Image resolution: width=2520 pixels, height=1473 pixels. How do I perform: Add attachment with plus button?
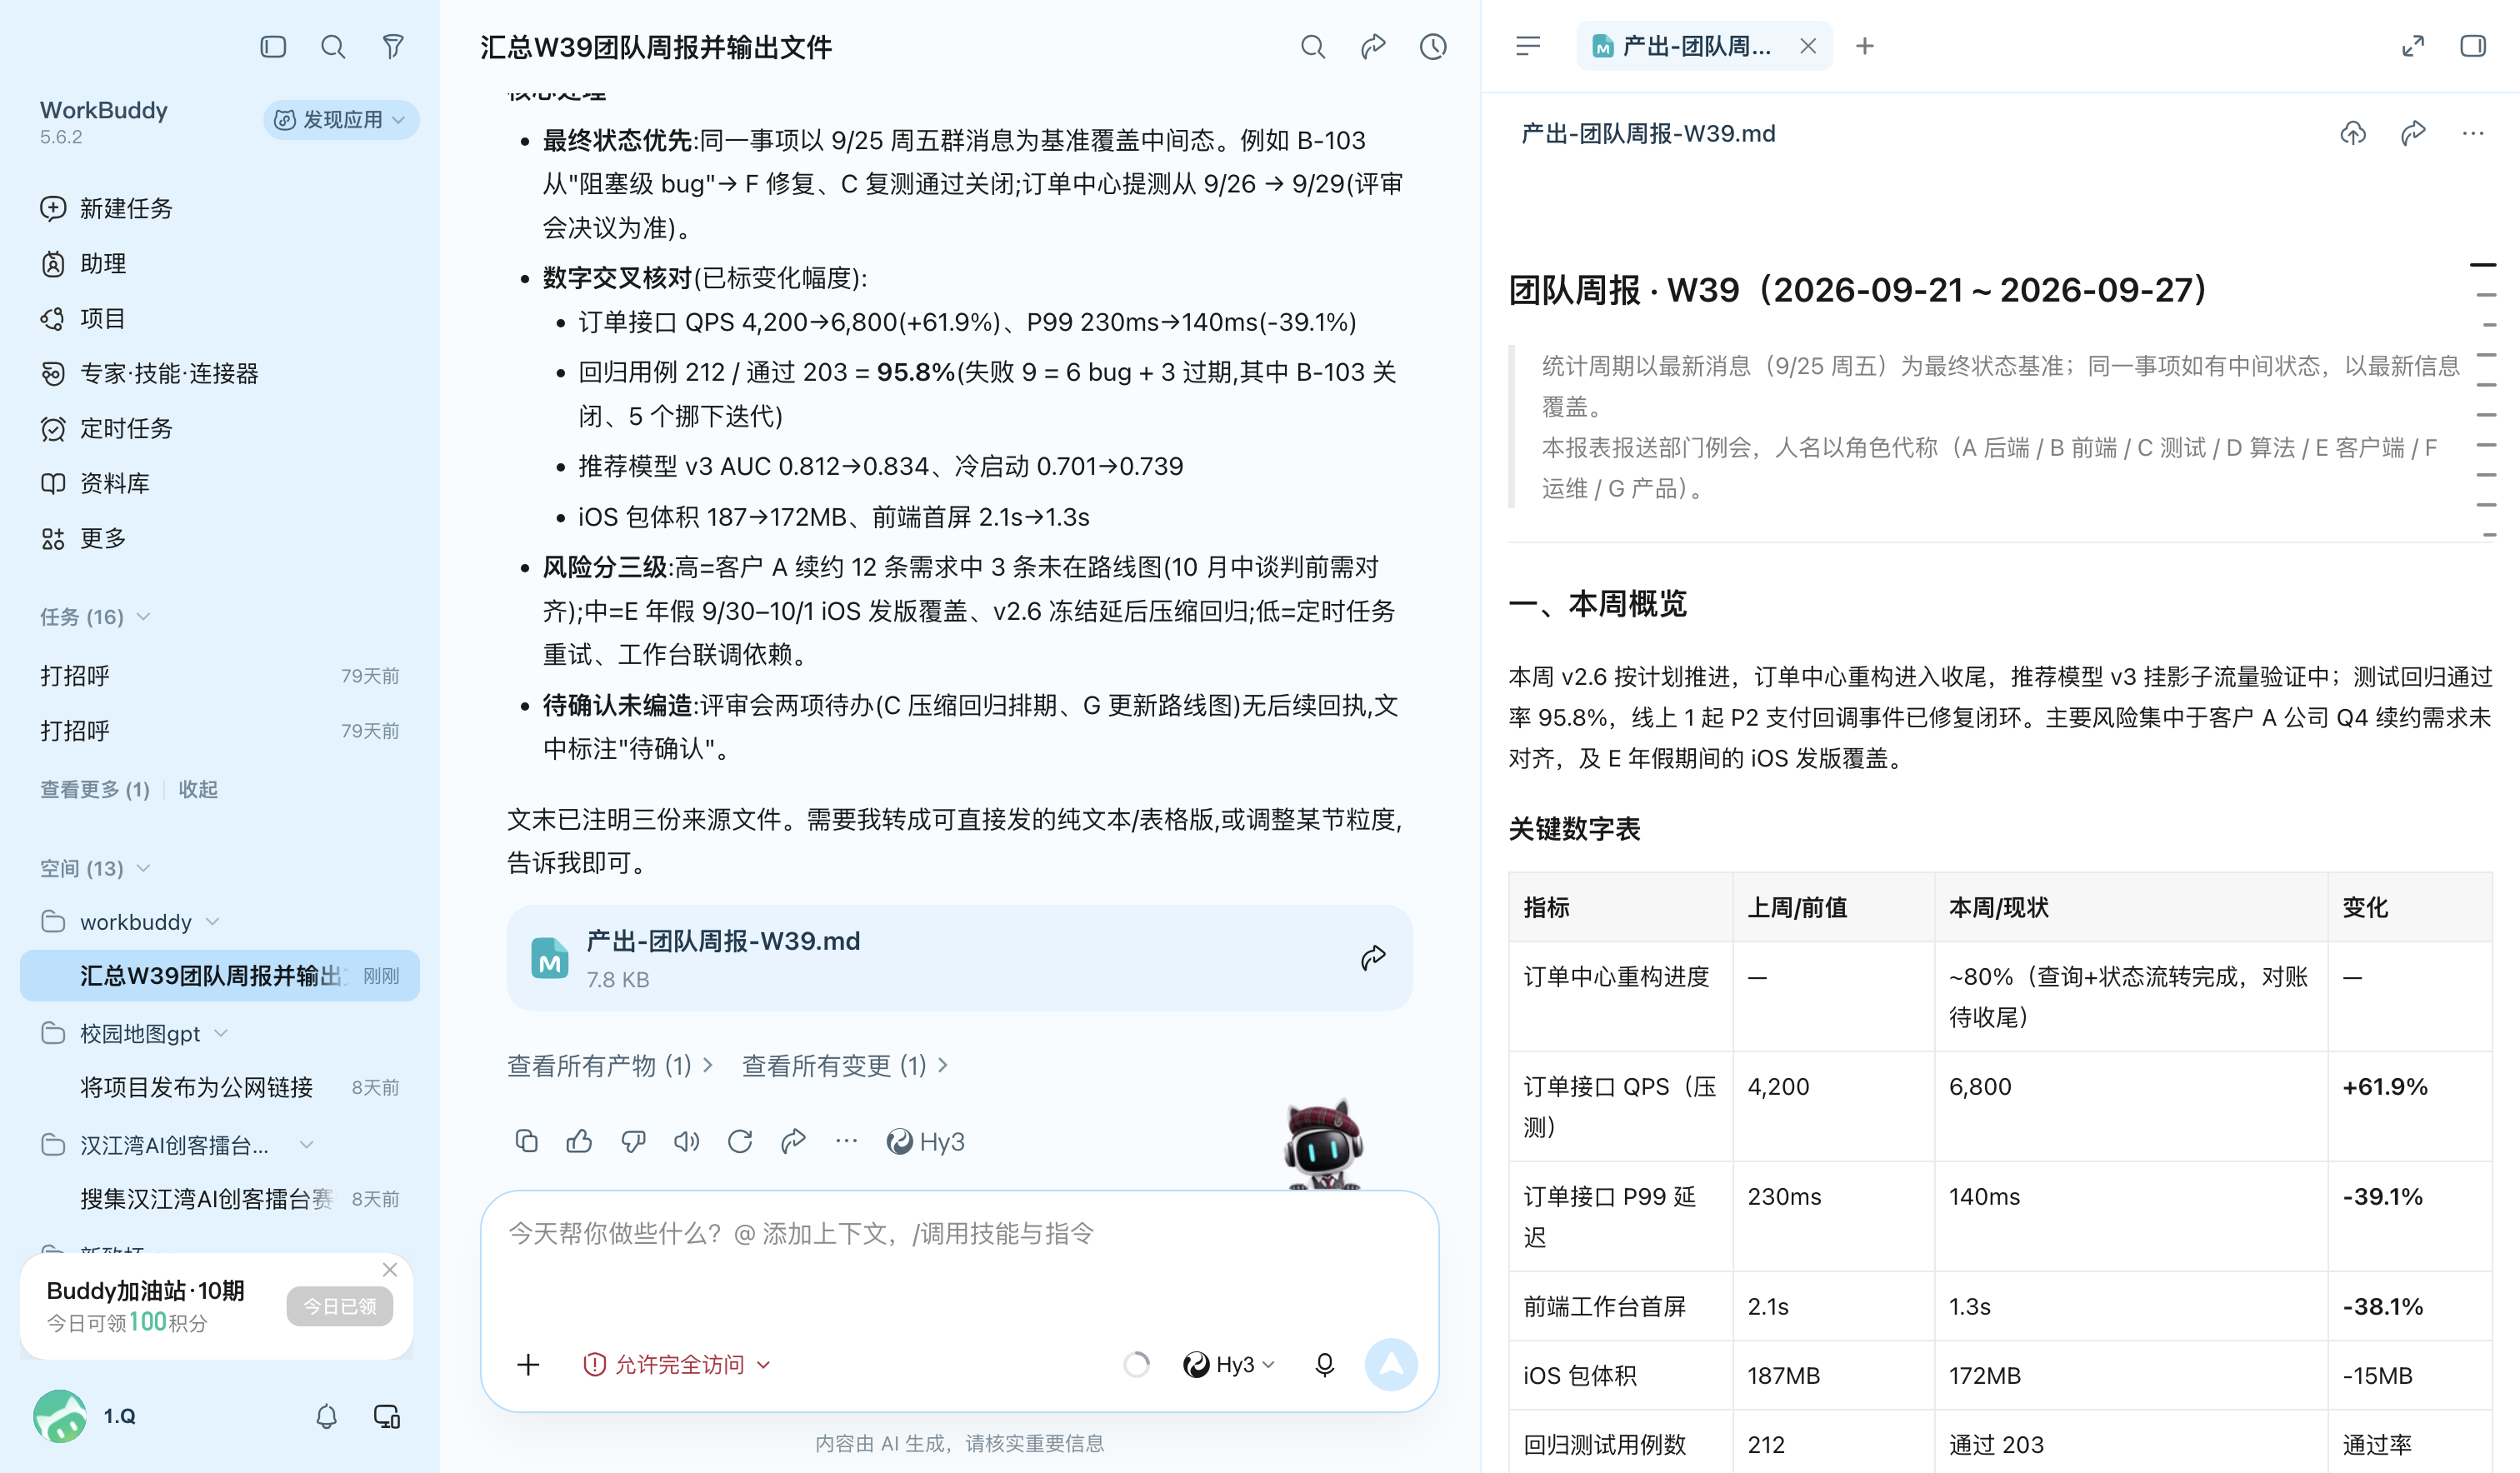[x=528, y=1365]
